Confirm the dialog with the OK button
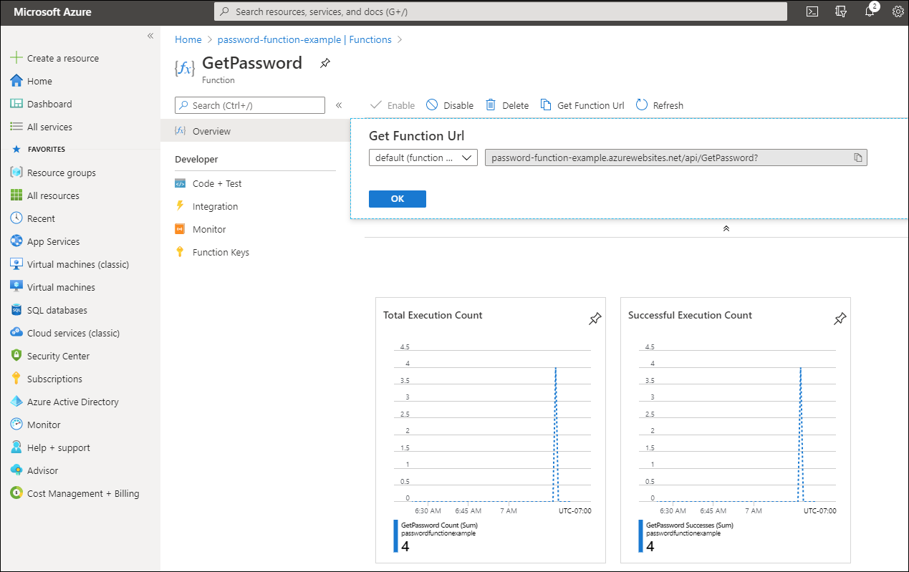Screen dimensions: 909x572 [x=398, y=199]
